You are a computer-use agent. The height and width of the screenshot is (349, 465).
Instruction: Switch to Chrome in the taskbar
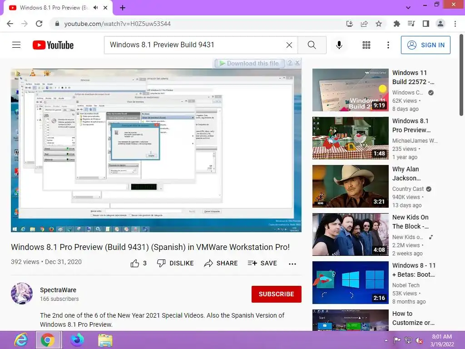point(49,340)
